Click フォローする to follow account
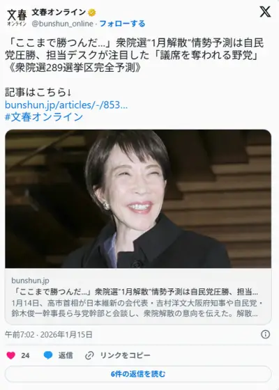279x390 pixels. [x=122, y=24]
